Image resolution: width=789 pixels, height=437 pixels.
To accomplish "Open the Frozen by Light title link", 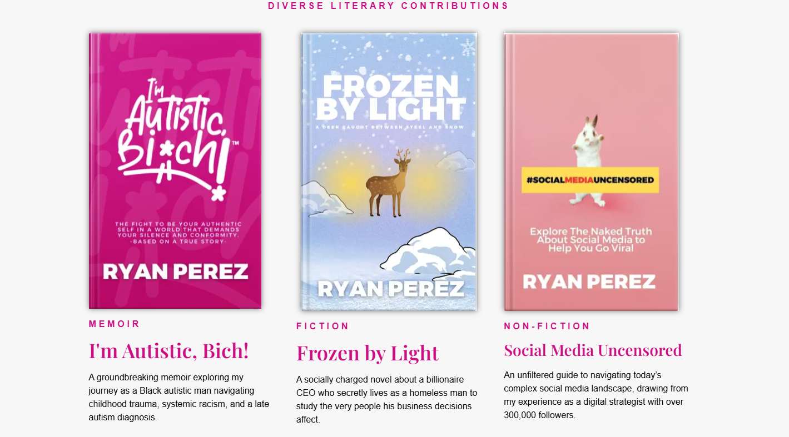I will [x=368, y=353].
